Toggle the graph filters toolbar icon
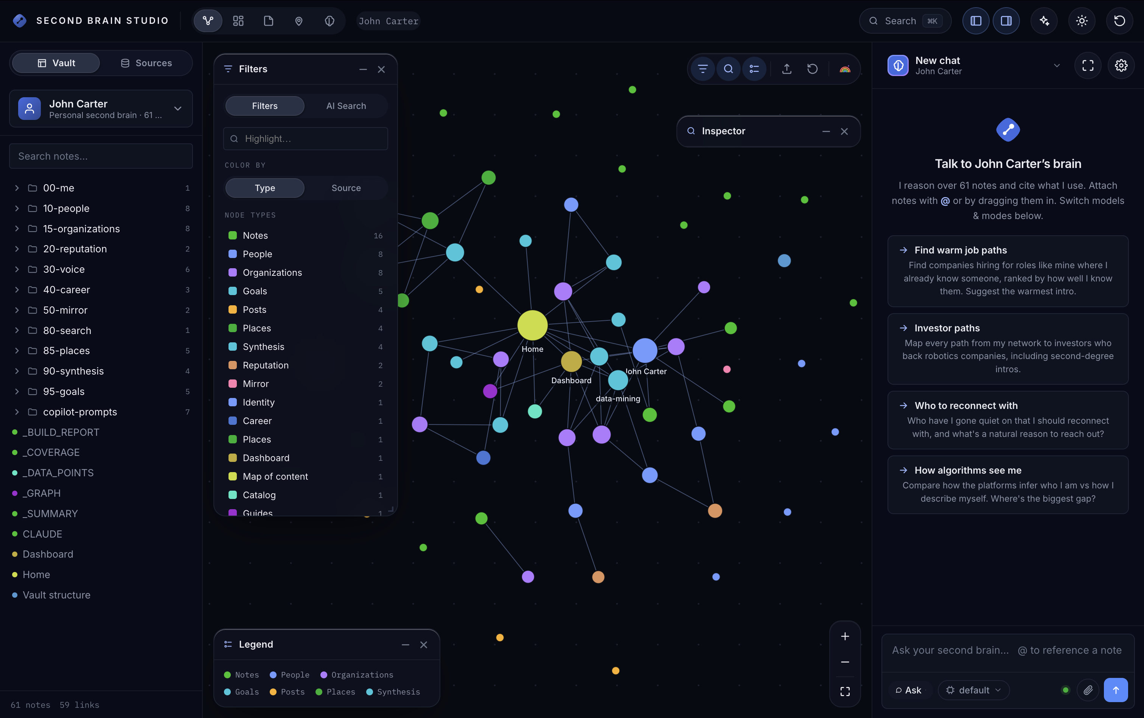Viewport: 1144px width, 718px height. (703, 69)
